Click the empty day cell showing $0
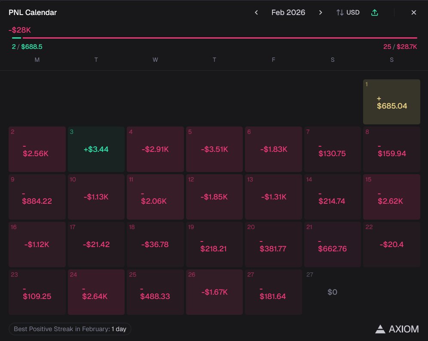This screenshot has width=428, height=341. [333, 292]
